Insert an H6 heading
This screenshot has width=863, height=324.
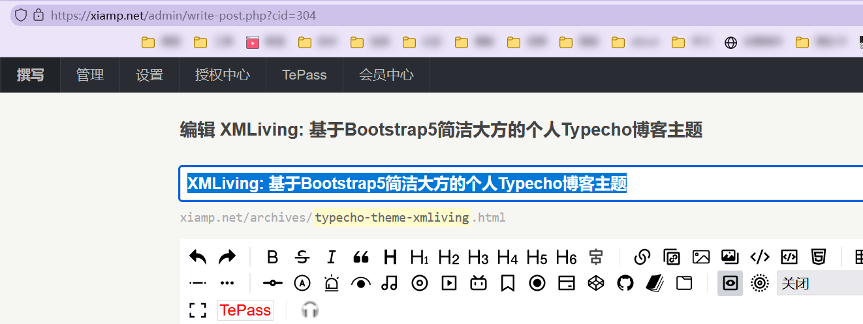click(x=567, y=257)
